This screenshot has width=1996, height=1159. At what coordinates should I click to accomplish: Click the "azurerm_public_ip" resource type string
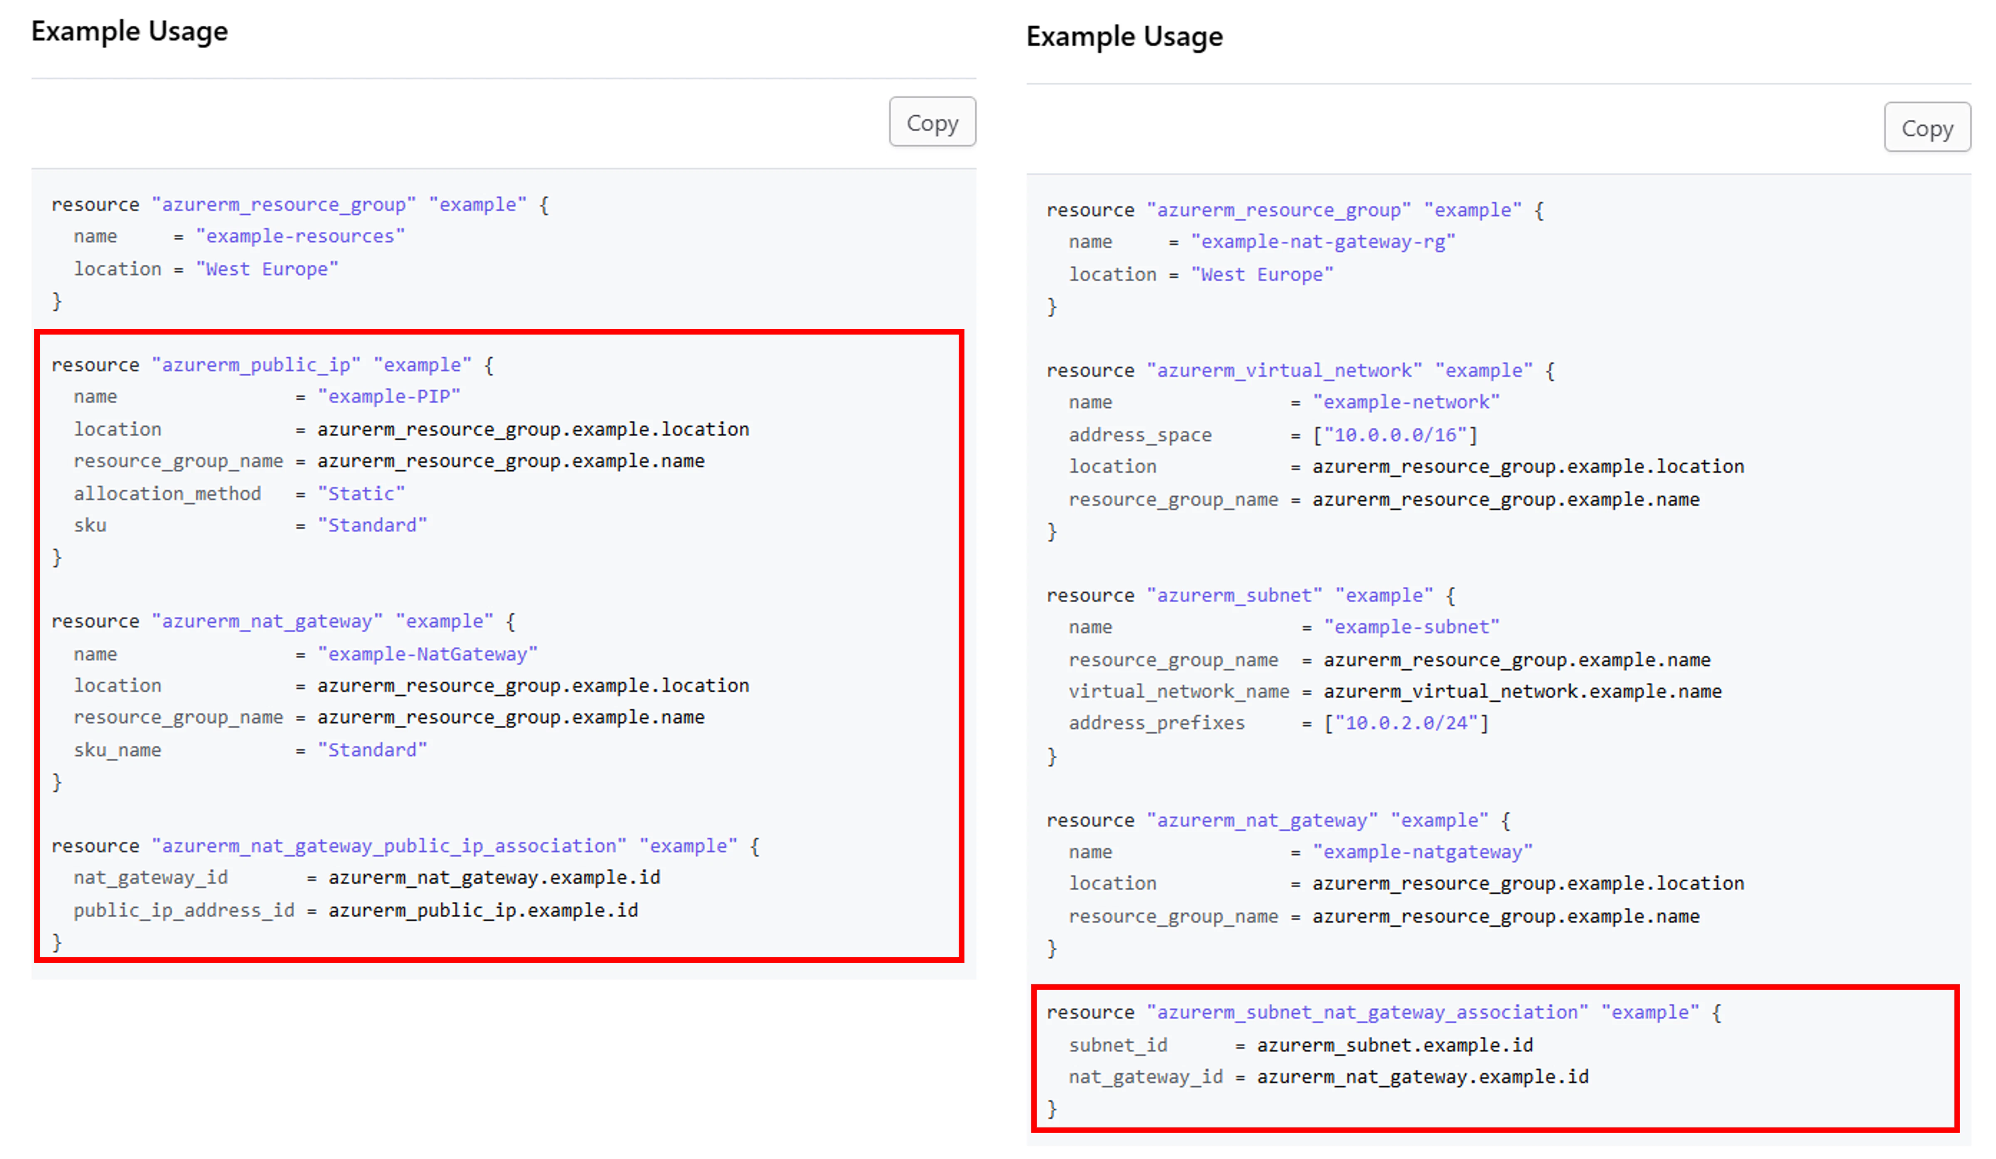pyautogui.click(x=256, y=365)
